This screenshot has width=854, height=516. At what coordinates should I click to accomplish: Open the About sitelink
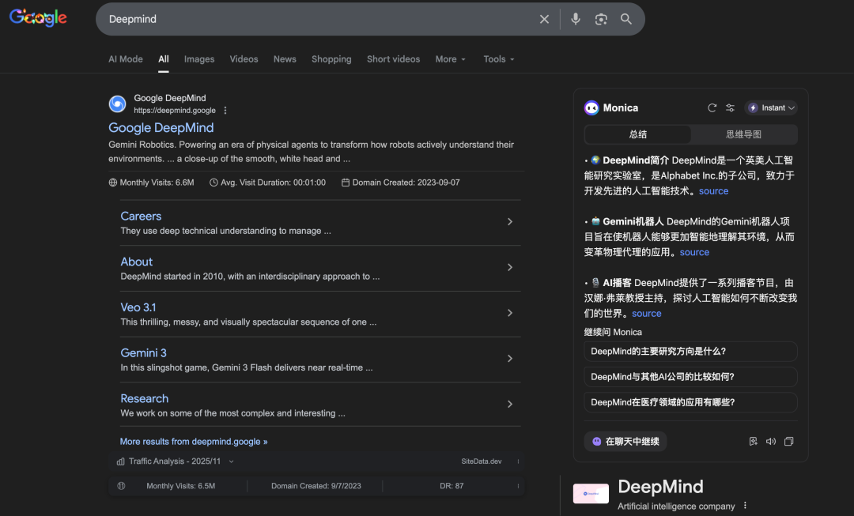(x=136, y=262)
